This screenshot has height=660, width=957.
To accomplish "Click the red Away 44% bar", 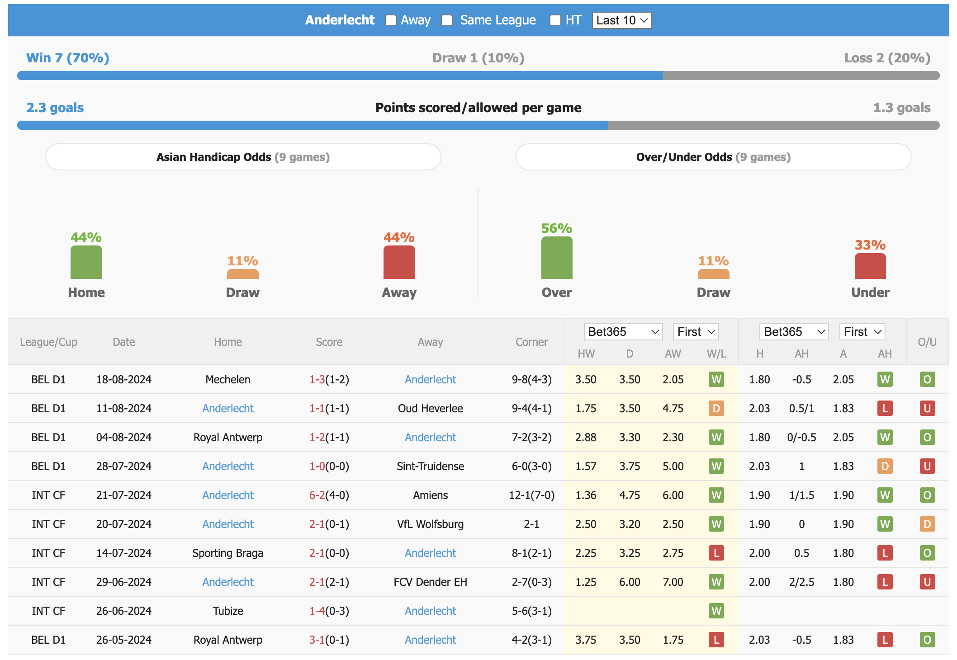I will [399, 262].
